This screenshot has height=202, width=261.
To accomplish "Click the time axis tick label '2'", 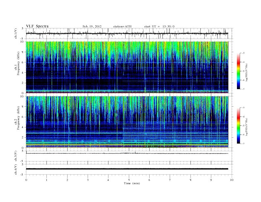I will 67,180.
